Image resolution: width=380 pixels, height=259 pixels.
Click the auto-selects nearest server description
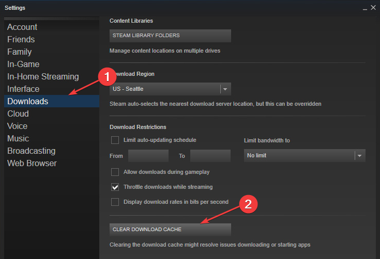pyautogui.click(x=216, y=104)
